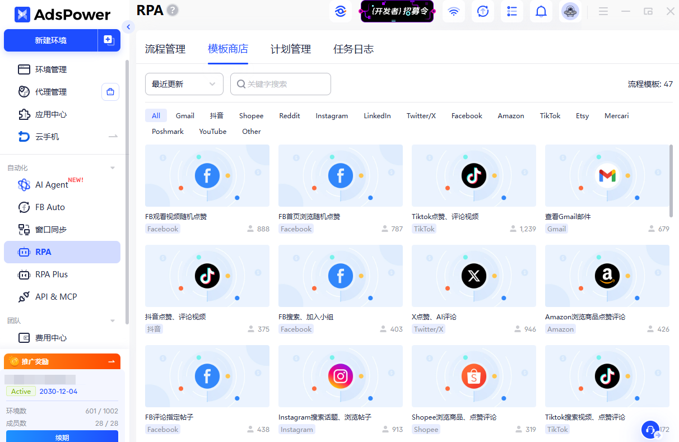Open the Shopee浏览商品、点赞评论 template thumbnail

[474, 376]
